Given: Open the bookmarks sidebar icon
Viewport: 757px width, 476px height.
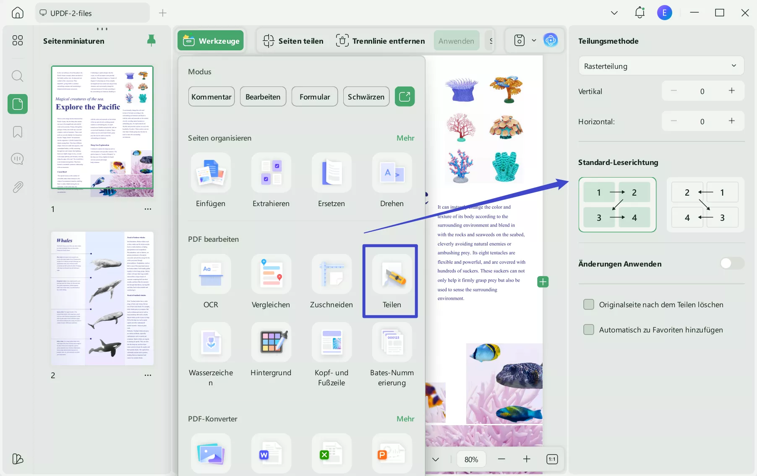Looking at the screenshot, I should coord(18,132).
